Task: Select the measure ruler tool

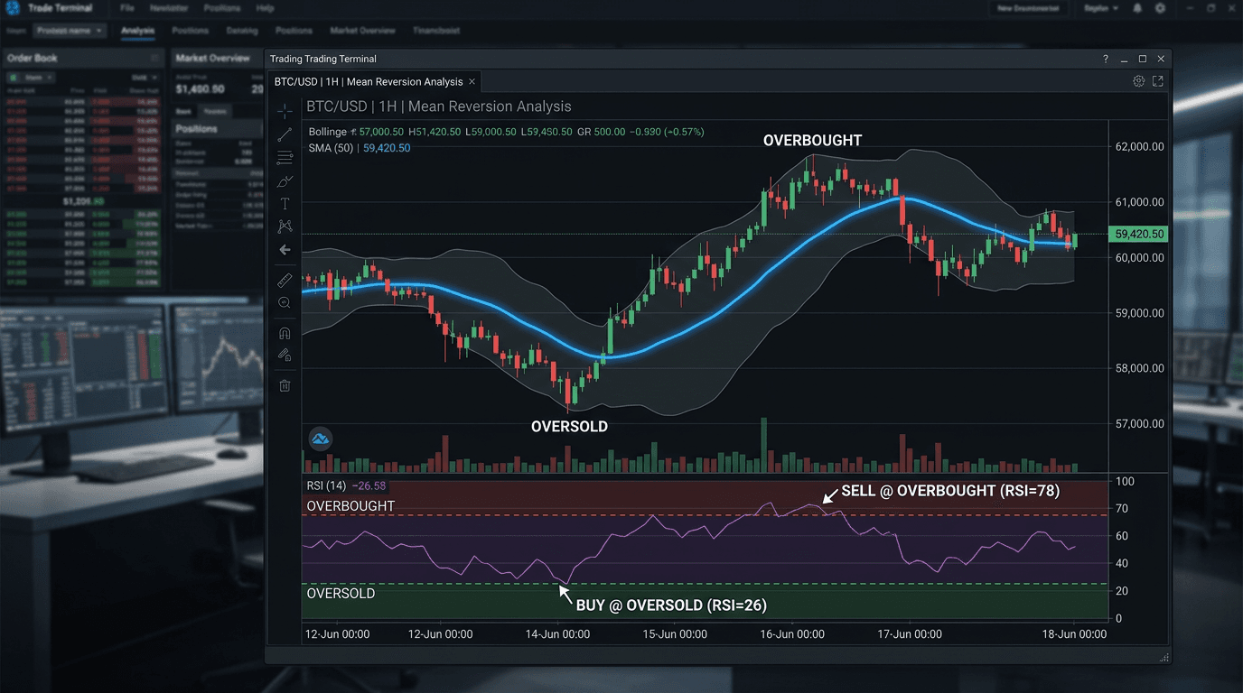Action: point(285,280)
